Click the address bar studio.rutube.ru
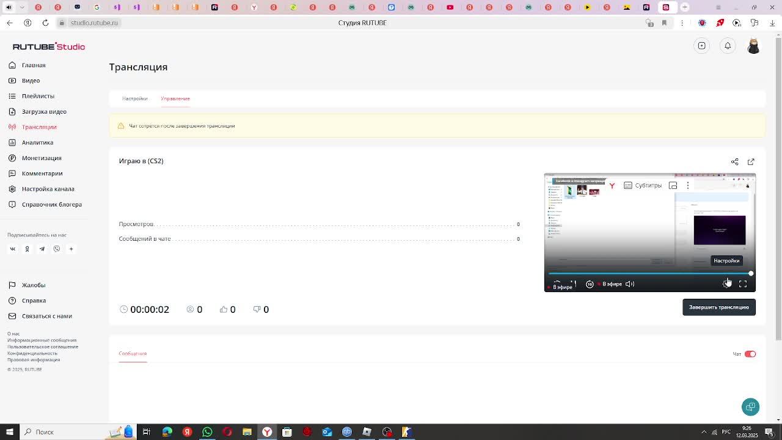The height and width of the screenshot is (440, 782). (93, 23)
